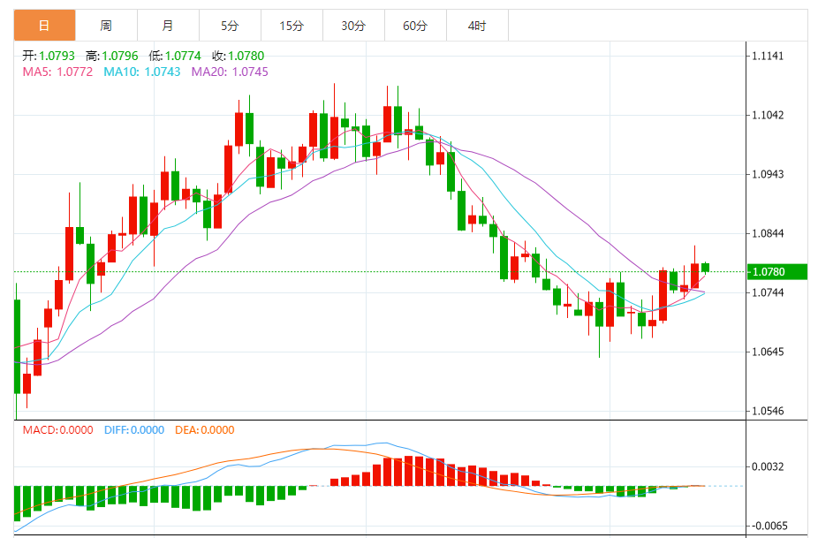Click the current price tag 1.0780

click(777, 272)
